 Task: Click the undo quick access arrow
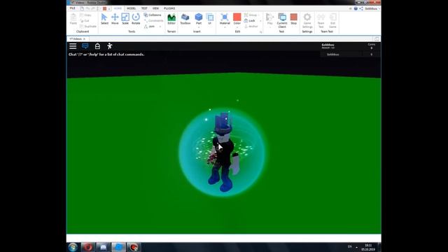[87, 8]
